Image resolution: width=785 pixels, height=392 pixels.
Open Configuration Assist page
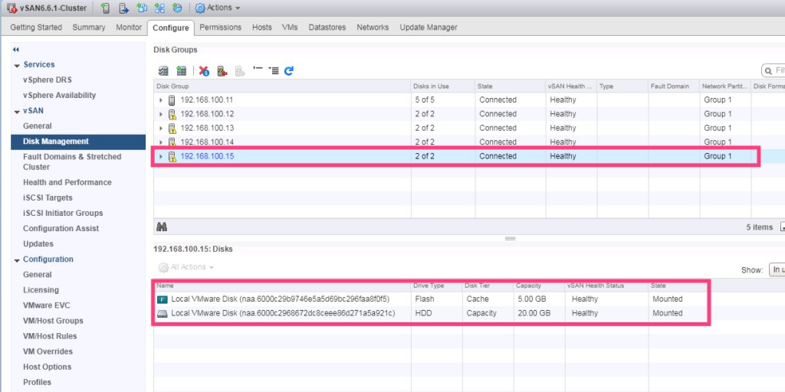pyautogui.click(x=61, y=228)
